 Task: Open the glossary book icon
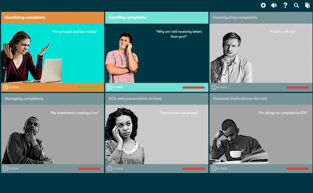(x=308, y=5)
